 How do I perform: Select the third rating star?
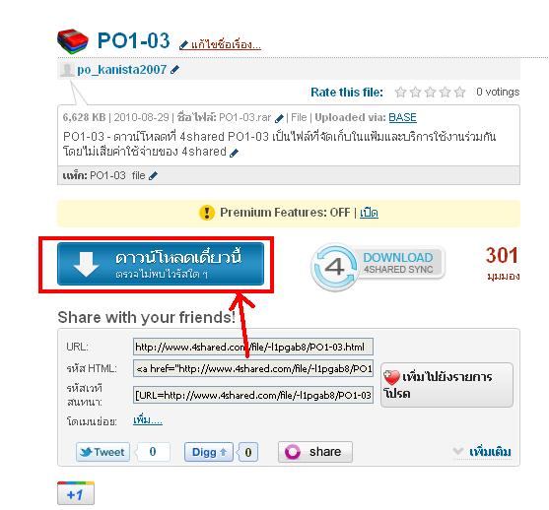(431, 93)
